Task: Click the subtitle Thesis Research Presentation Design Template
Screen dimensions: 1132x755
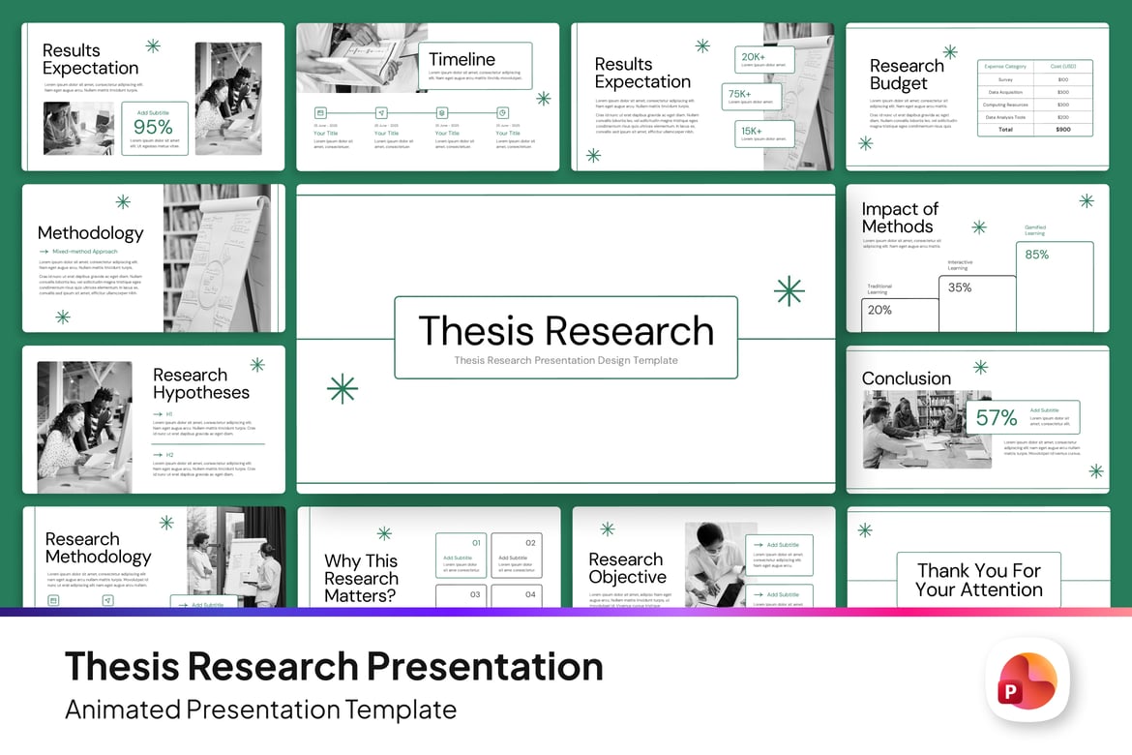Action: pyautogui.click(x=566, y=360)
